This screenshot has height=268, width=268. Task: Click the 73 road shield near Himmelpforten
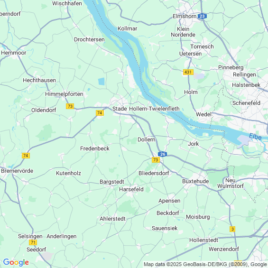[70, 106]
